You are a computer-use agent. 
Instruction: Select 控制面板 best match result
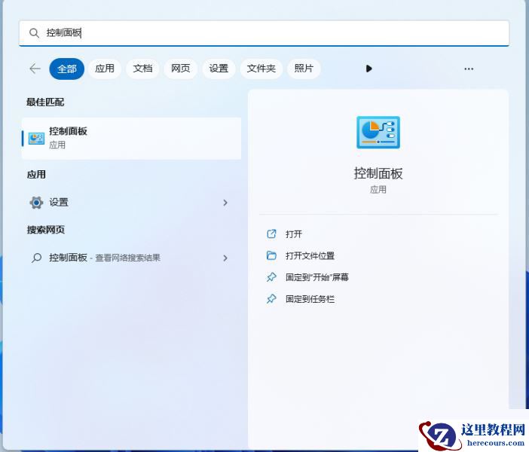point(132,139)
